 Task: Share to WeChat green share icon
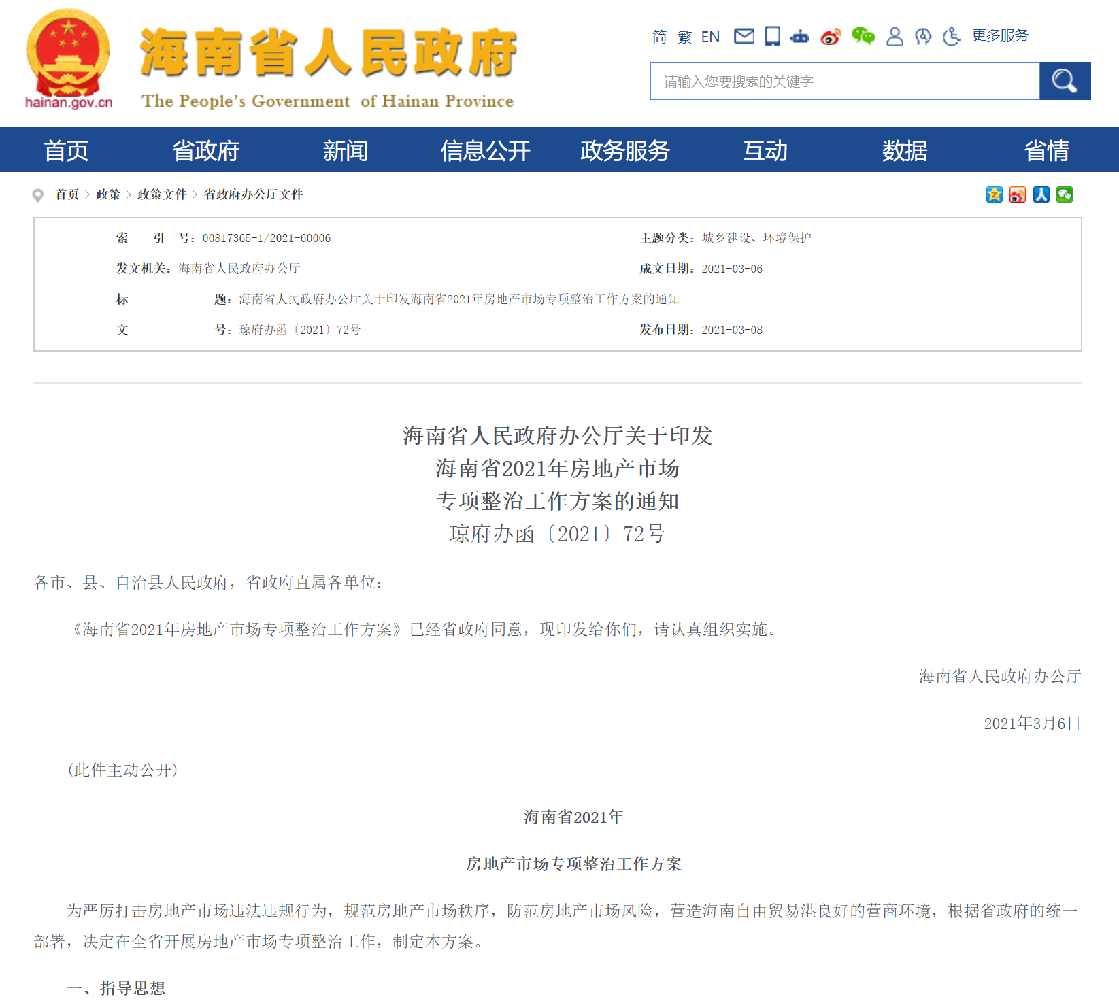click(1065, 195)
